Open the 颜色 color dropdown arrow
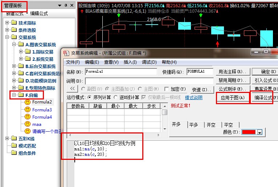This screenshot has height=187, width=278. (x=259, y=132)
